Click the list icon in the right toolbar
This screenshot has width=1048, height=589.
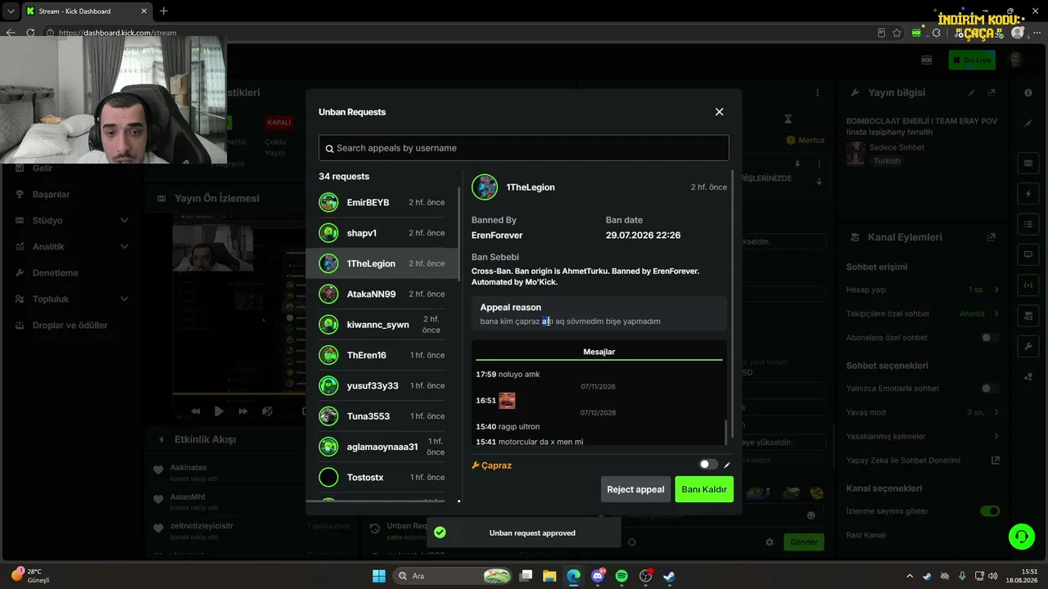[1028, 224]
